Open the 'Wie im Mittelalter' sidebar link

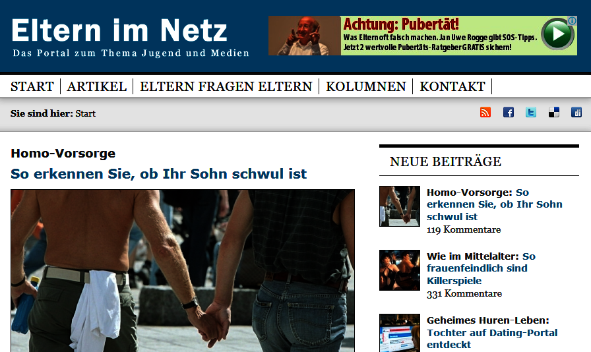point(481,268)
